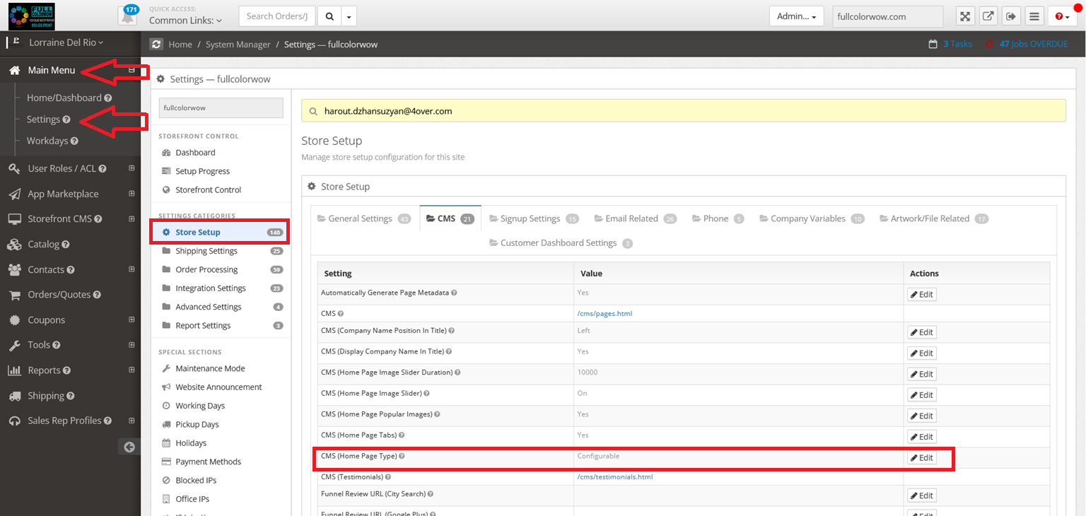Click help icon beside Workdays
The width and height of the screenshot is (1086, 516).
[x=74, y=141]
